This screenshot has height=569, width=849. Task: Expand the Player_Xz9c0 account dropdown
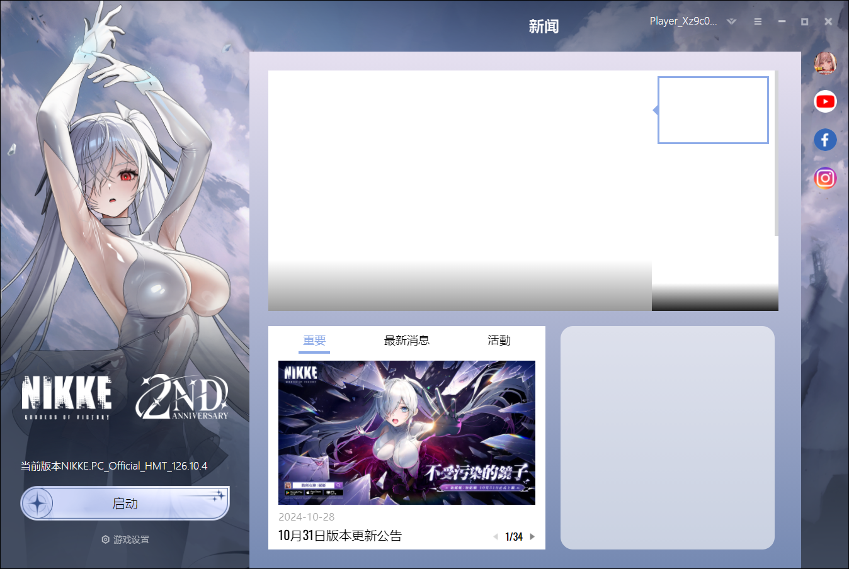click(x=731, y=21)
